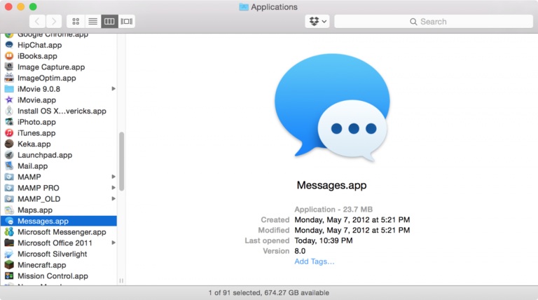Screen dimensions: 538x300
Task: Click the Microsoft Messenger app icon
Action: (x=9, y=232)
